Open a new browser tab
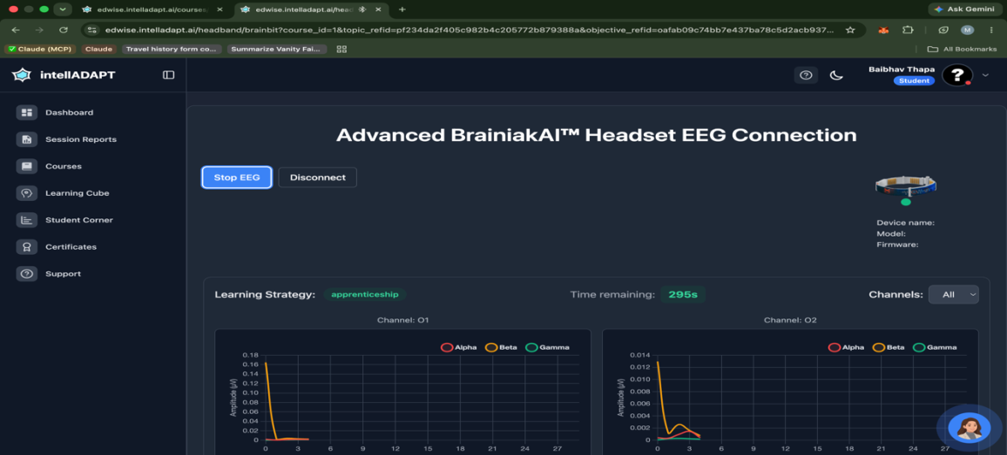 pos(402,9)
